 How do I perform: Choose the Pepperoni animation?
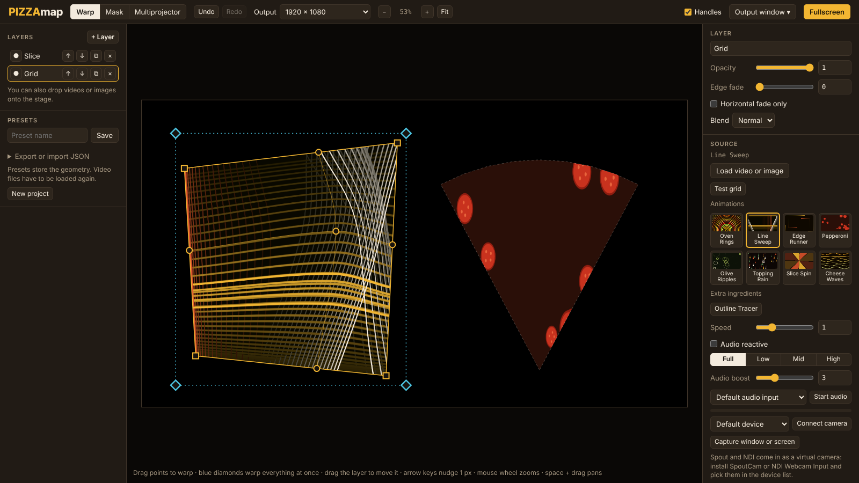pos(835,230)
